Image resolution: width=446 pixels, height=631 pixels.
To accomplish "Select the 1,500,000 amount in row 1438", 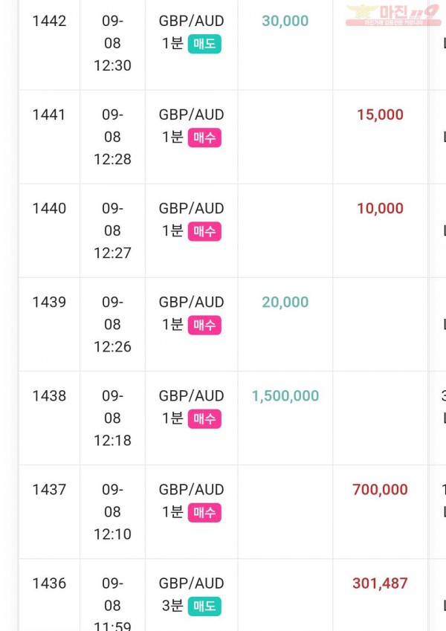I will tap(285, 396).
